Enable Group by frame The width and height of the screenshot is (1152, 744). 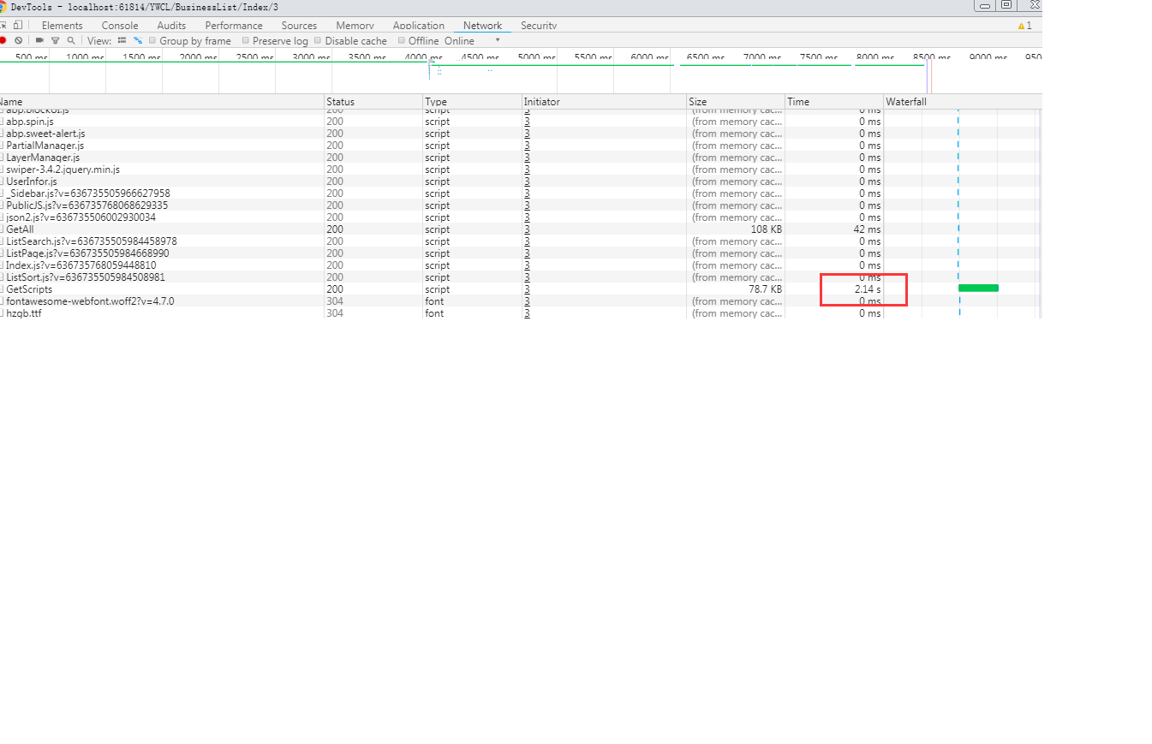point(153,40)
